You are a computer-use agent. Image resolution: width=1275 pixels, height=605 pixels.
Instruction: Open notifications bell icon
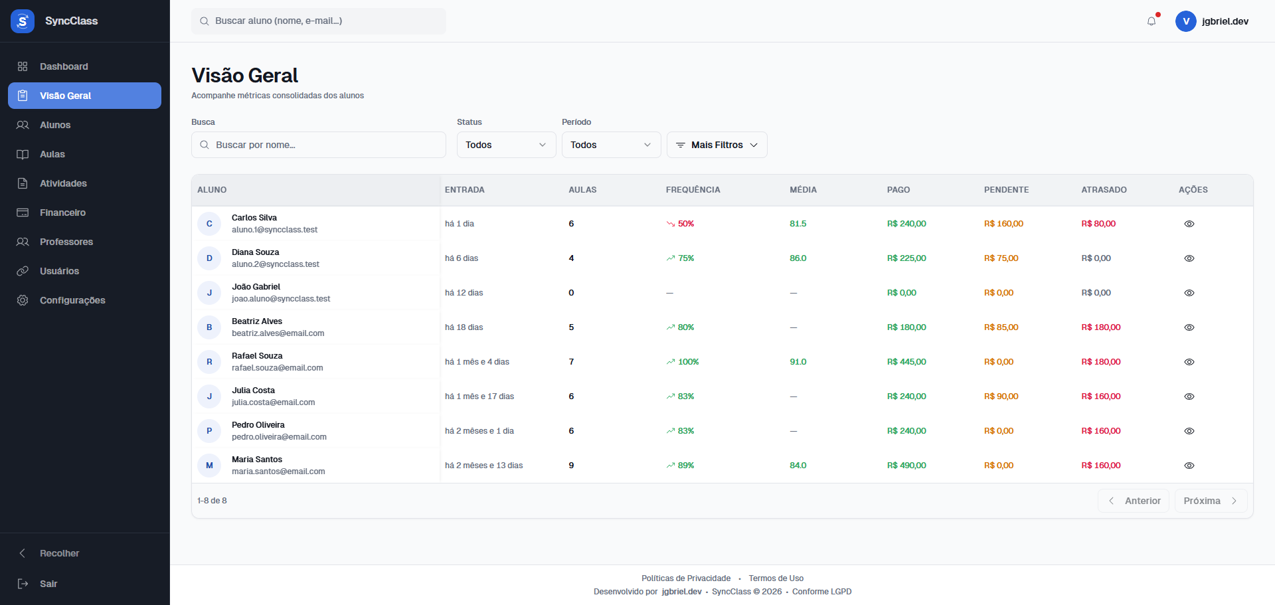coord(1151,21)
